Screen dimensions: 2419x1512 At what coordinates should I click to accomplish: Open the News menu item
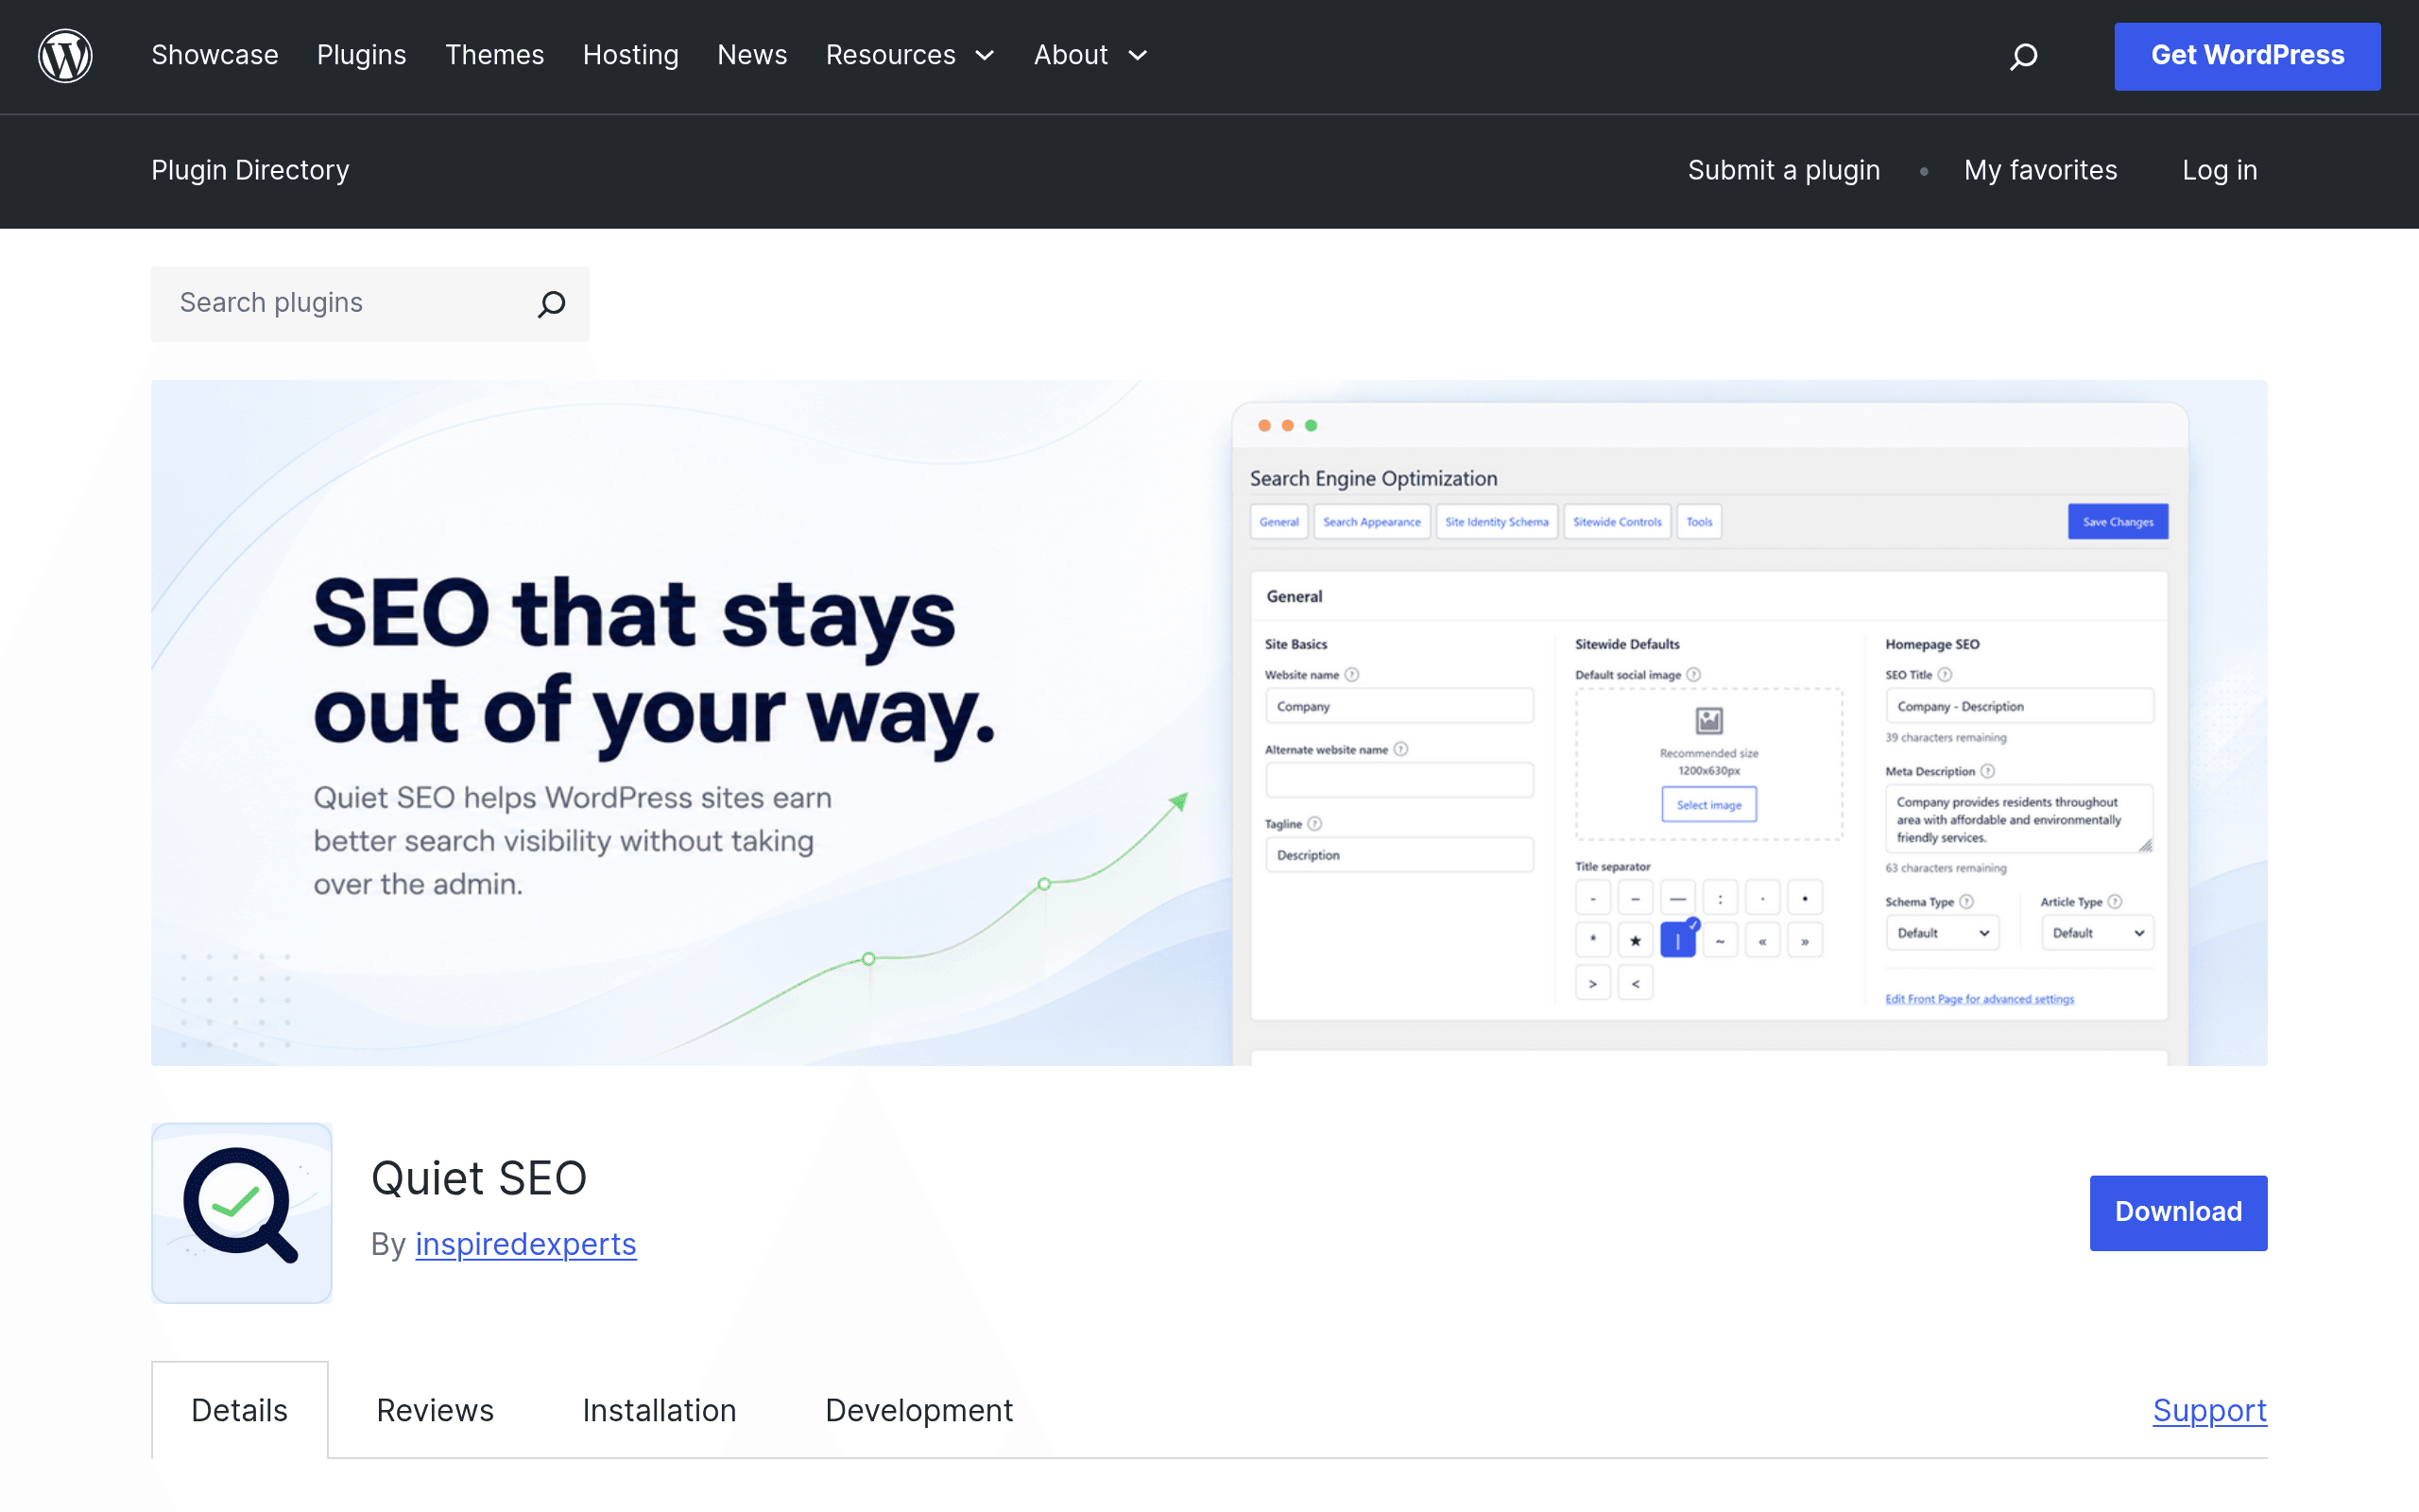(753, 55)
